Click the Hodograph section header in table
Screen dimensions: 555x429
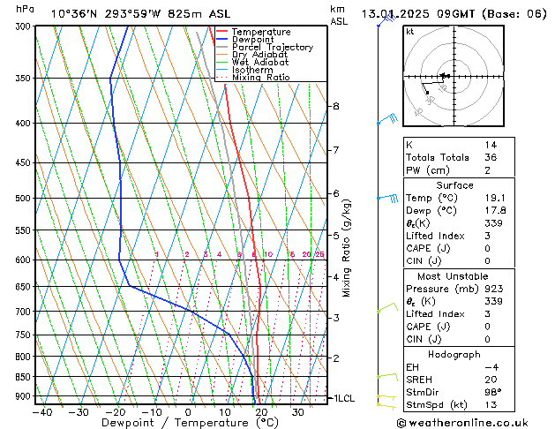click(x=454, y=355)
